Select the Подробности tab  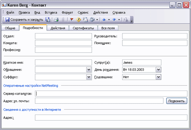coord(33,28)
